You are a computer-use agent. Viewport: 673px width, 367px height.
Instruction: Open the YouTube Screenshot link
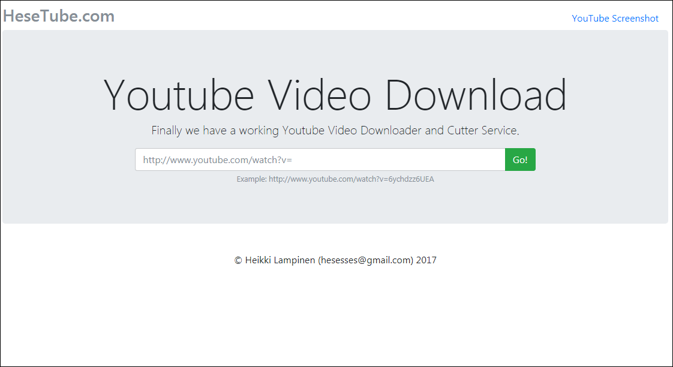pyautogui.click(x=615, y=19)
